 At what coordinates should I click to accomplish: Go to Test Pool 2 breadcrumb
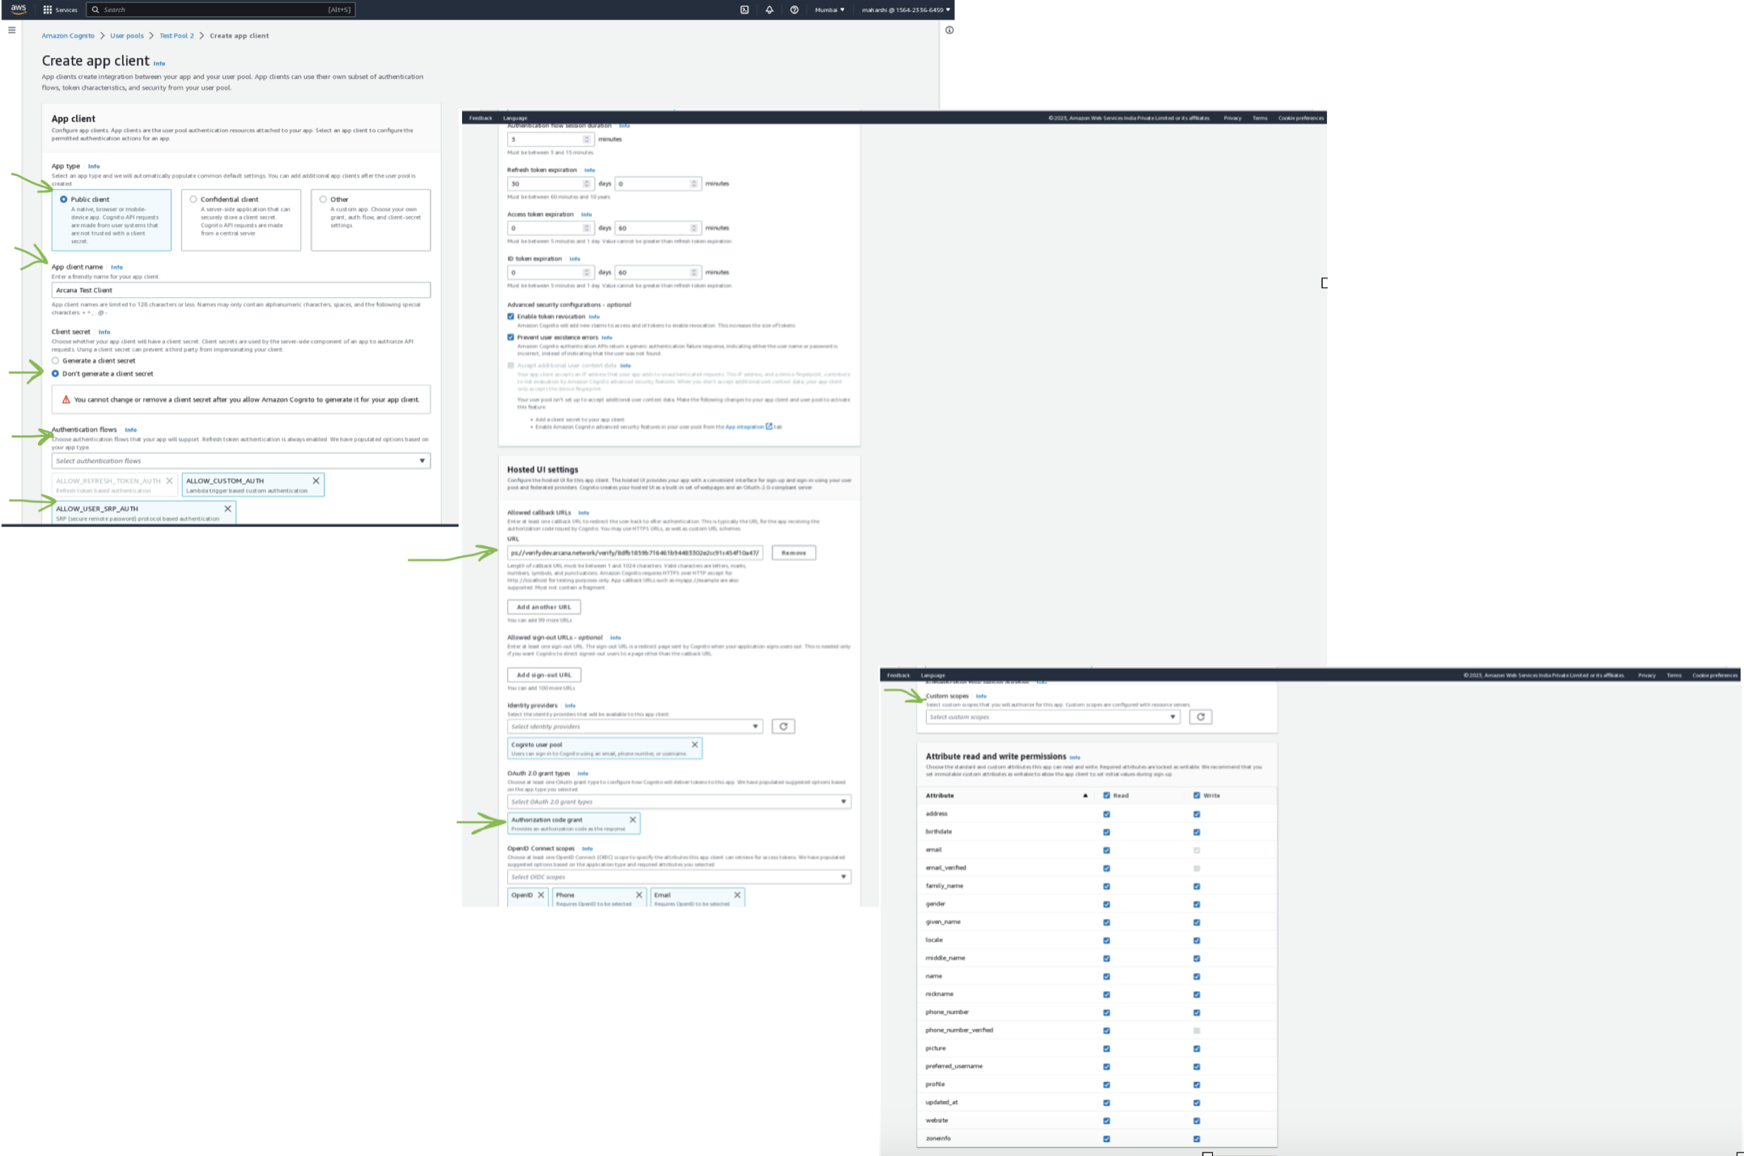[x=177, y=35]
